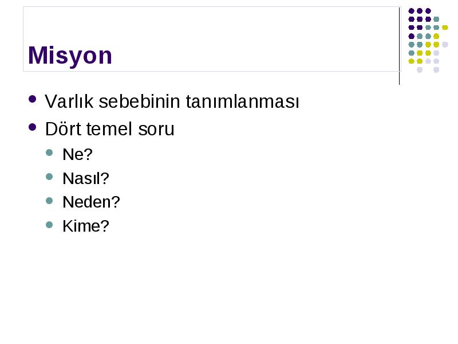
Task: Click the teal bullet beside "Ne?"
Action: pos(49,153)
